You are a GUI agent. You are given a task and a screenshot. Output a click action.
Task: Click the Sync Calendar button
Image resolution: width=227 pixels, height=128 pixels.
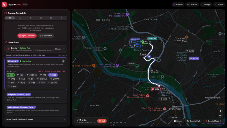pyautogui.click(x=27, y=35)
